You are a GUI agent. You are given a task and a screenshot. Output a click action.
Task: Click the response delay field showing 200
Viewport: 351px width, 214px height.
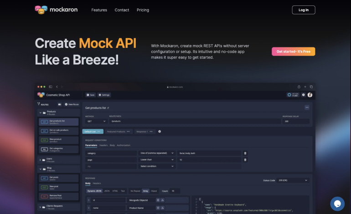(x=296, y=121)
